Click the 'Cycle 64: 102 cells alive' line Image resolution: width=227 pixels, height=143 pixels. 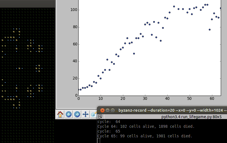click(x=146, y=126)
